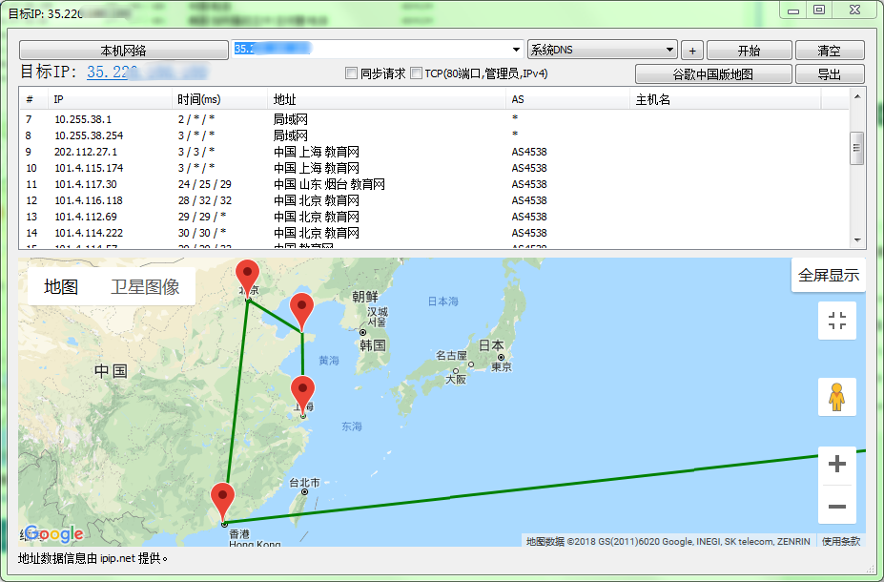Click the Google logo on map

(54, 533)
